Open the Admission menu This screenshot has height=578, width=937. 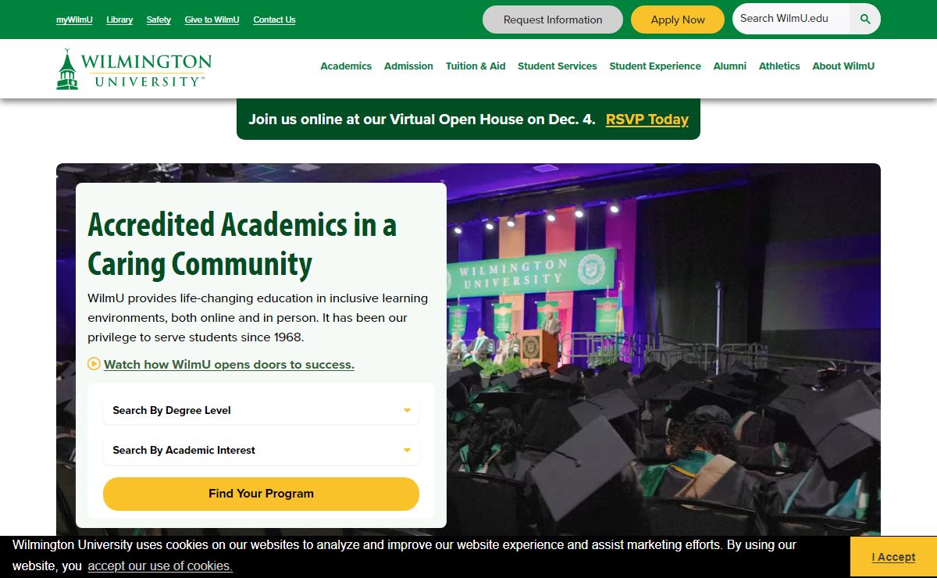click(x=408, y=66)
